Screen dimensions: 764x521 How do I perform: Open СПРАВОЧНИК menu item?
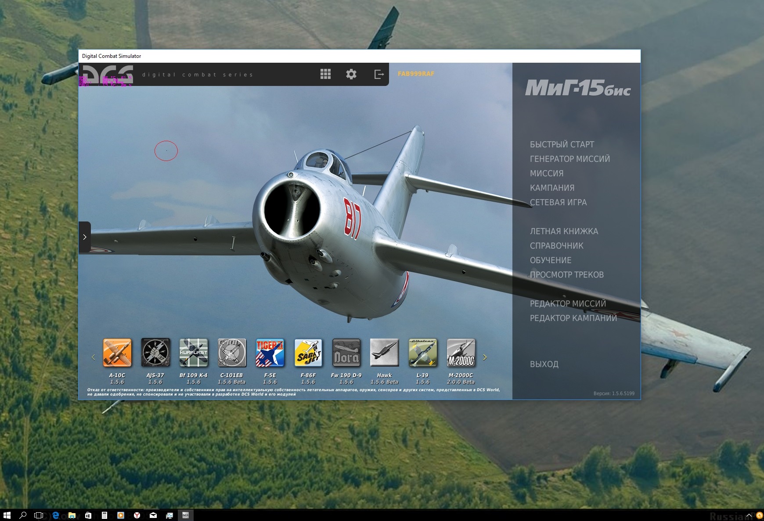click(557, 246)
